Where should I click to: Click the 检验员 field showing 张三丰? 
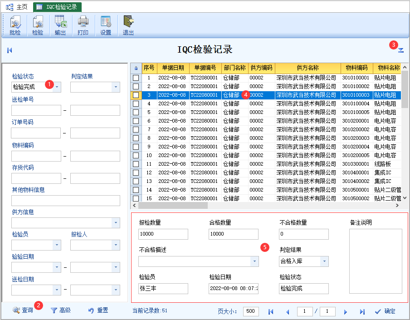tap(163, 289)
